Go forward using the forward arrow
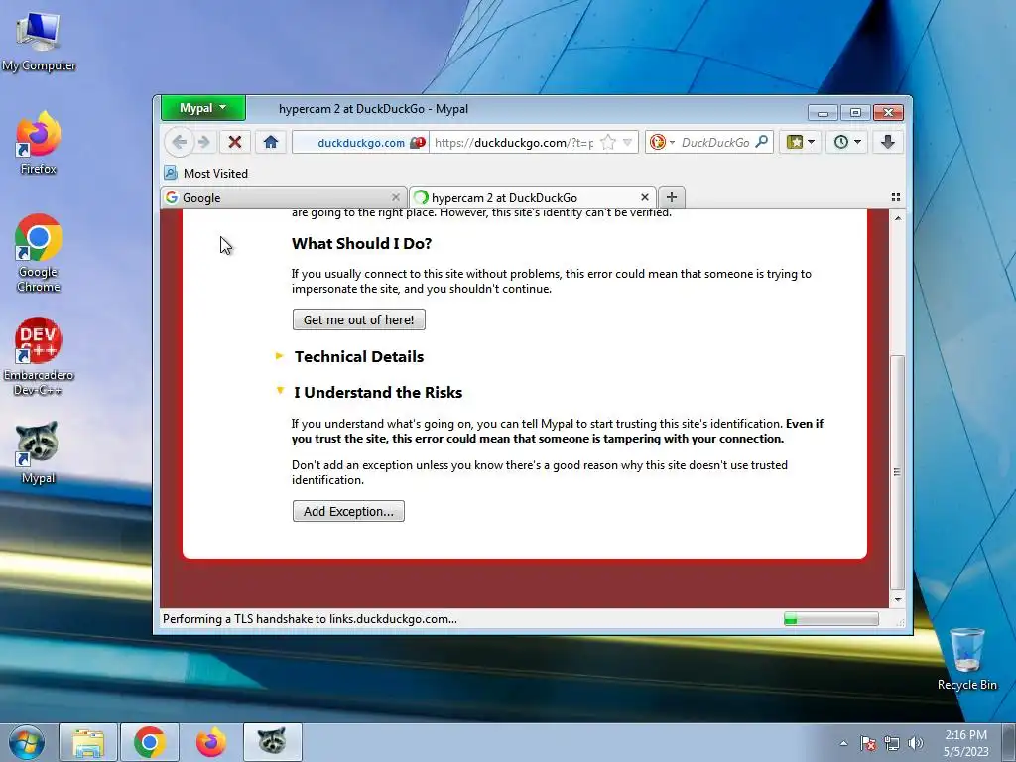The image size is (1016, 762). (204, 142)
